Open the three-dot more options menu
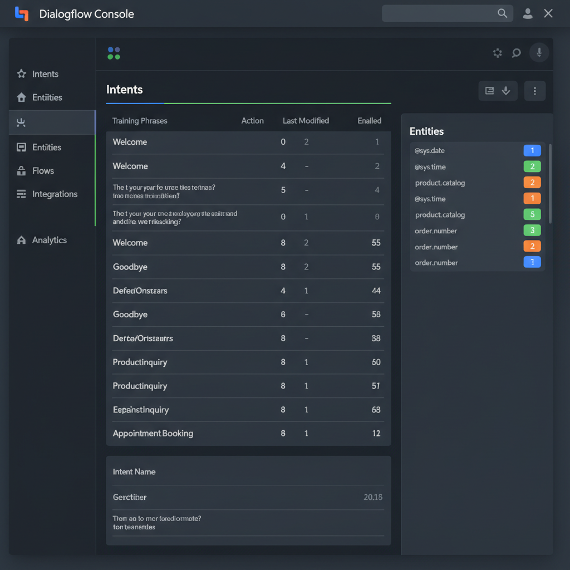This screenshot has height=570, width=570. pos(535,91)
